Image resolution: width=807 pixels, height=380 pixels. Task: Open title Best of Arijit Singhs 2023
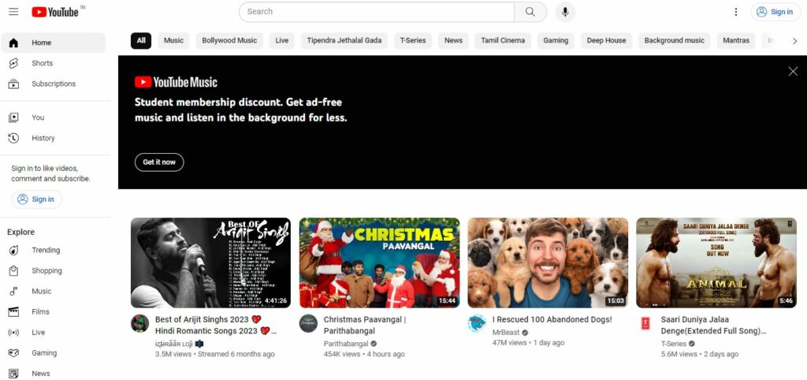click(216, 325)
